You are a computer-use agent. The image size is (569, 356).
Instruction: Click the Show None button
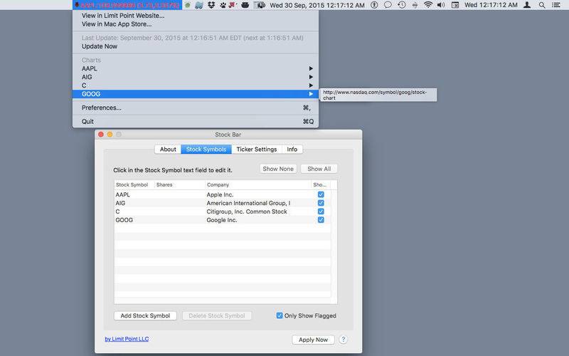[x=278, y=169]
